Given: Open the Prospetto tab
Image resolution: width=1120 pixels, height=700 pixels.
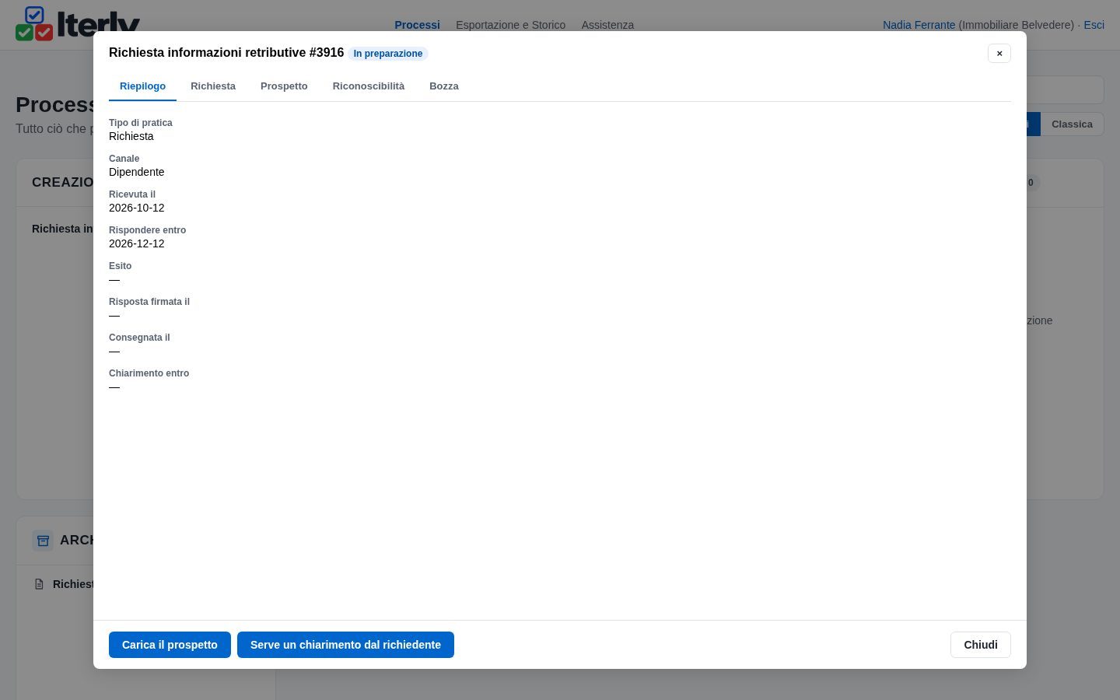Looking at the screenshot, I should [x=284, y=86].
